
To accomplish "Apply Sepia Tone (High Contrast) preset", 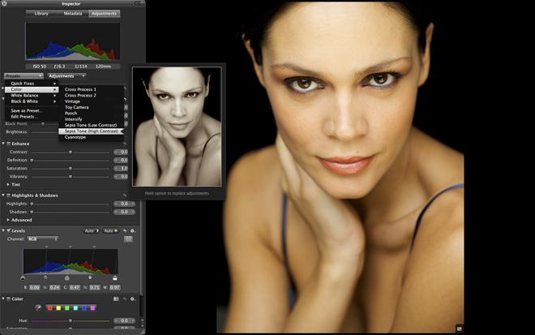I will click(x=91, y=131).
